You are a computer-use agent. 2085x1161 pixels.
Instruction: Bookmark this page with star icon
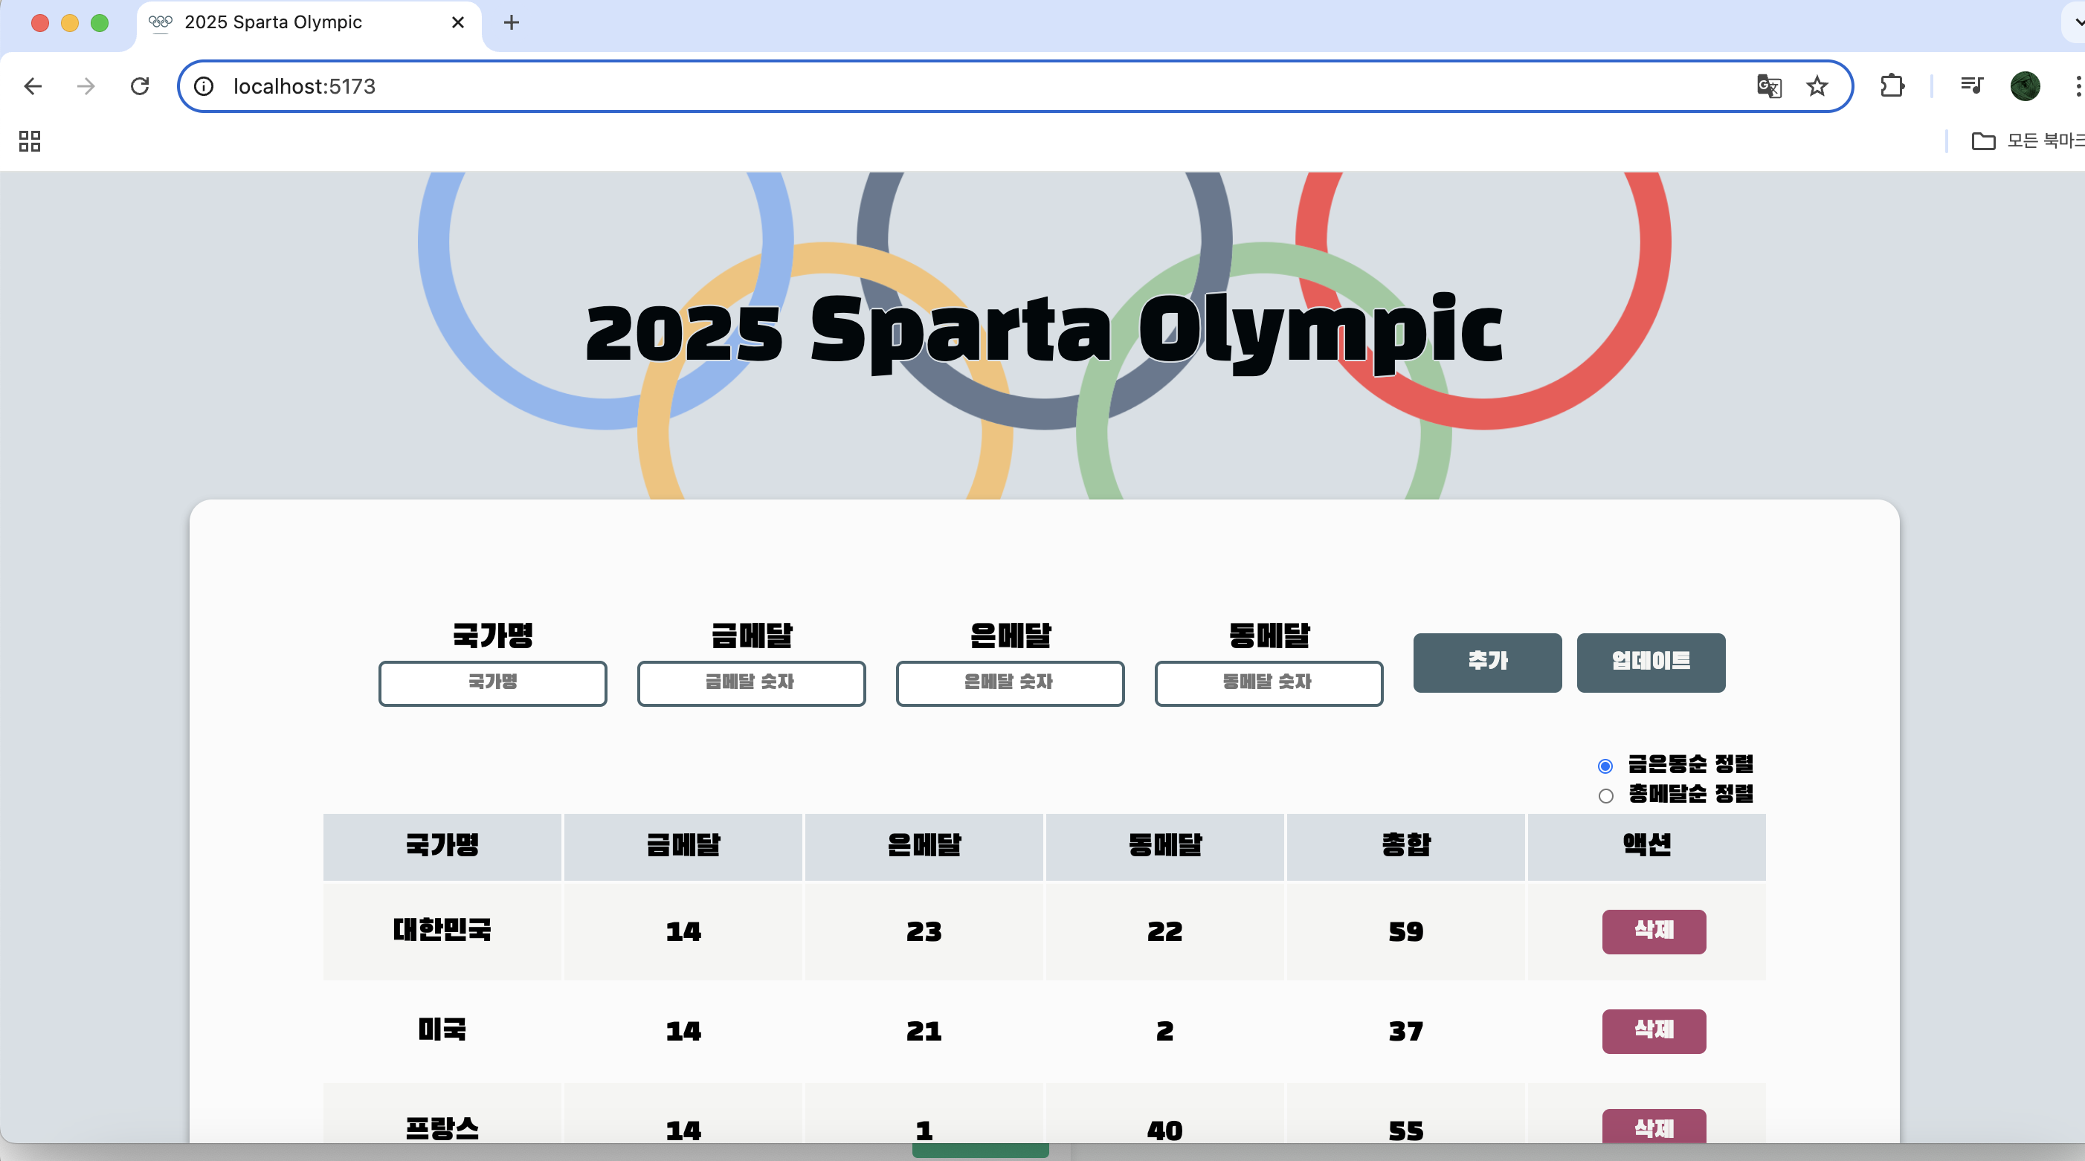coord(1817,85)
